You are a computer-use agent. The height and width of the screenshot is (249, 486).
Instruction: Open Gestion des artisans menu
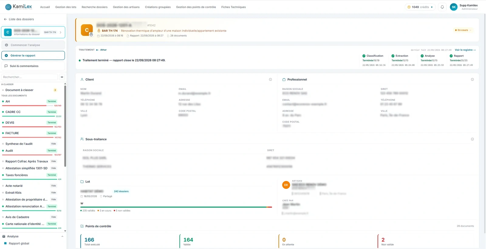click(x=126, y=7)
